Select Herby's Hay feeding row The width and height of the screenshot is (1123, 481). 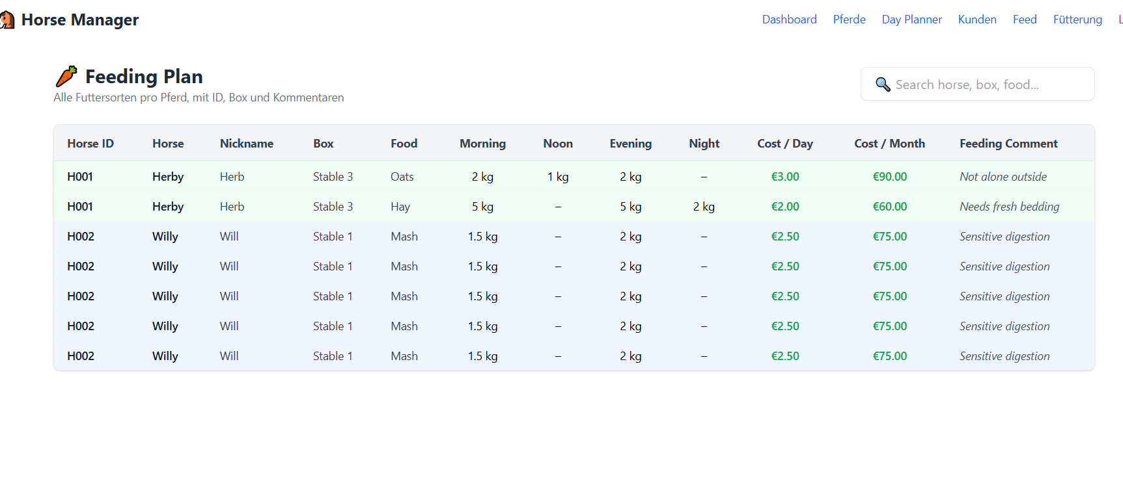pos(400,207)
